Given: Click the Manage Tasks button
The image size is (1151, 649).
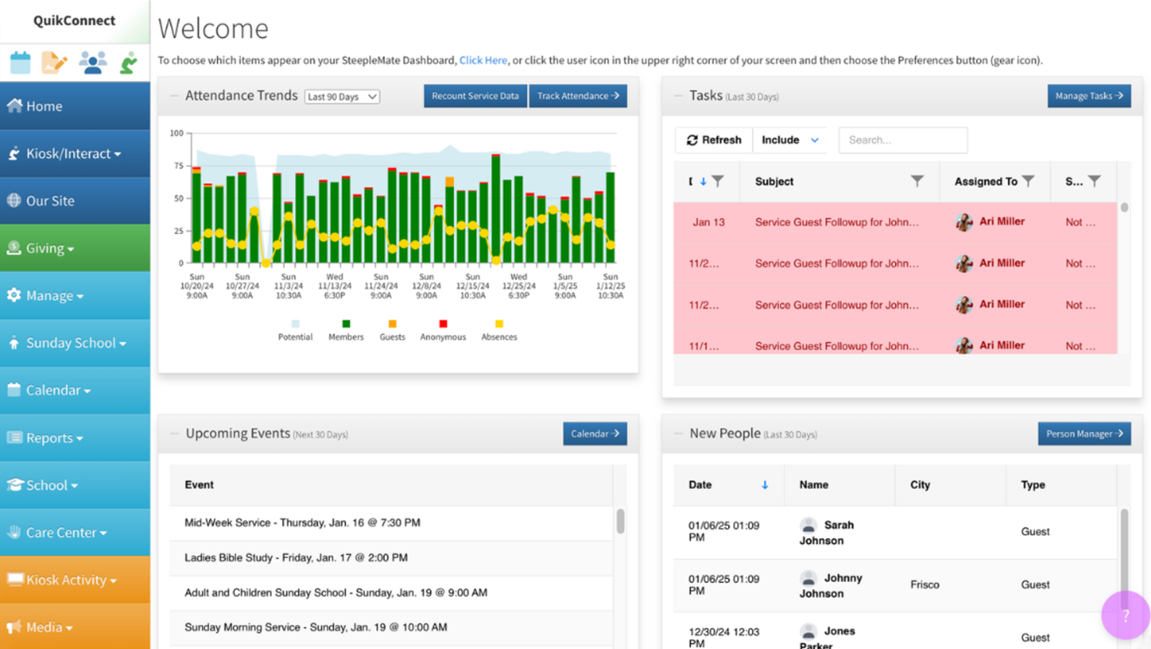Looking at the screenshot, I should point(1089,96).
